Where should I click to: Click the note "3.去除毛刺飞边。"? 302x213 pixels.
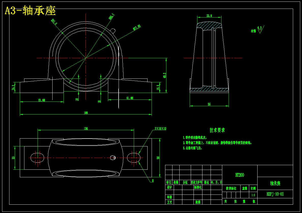tap(193, 148)
